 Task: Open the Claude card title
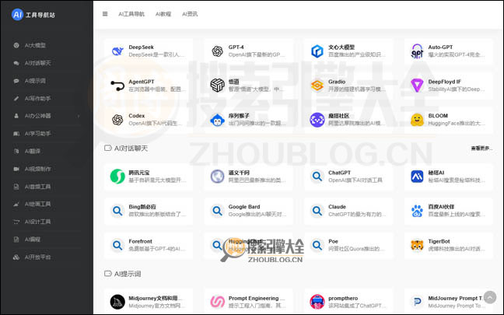coord(337,207)
